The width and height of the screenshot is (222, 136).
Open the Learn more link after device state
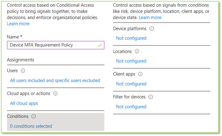tap(150, 17)
